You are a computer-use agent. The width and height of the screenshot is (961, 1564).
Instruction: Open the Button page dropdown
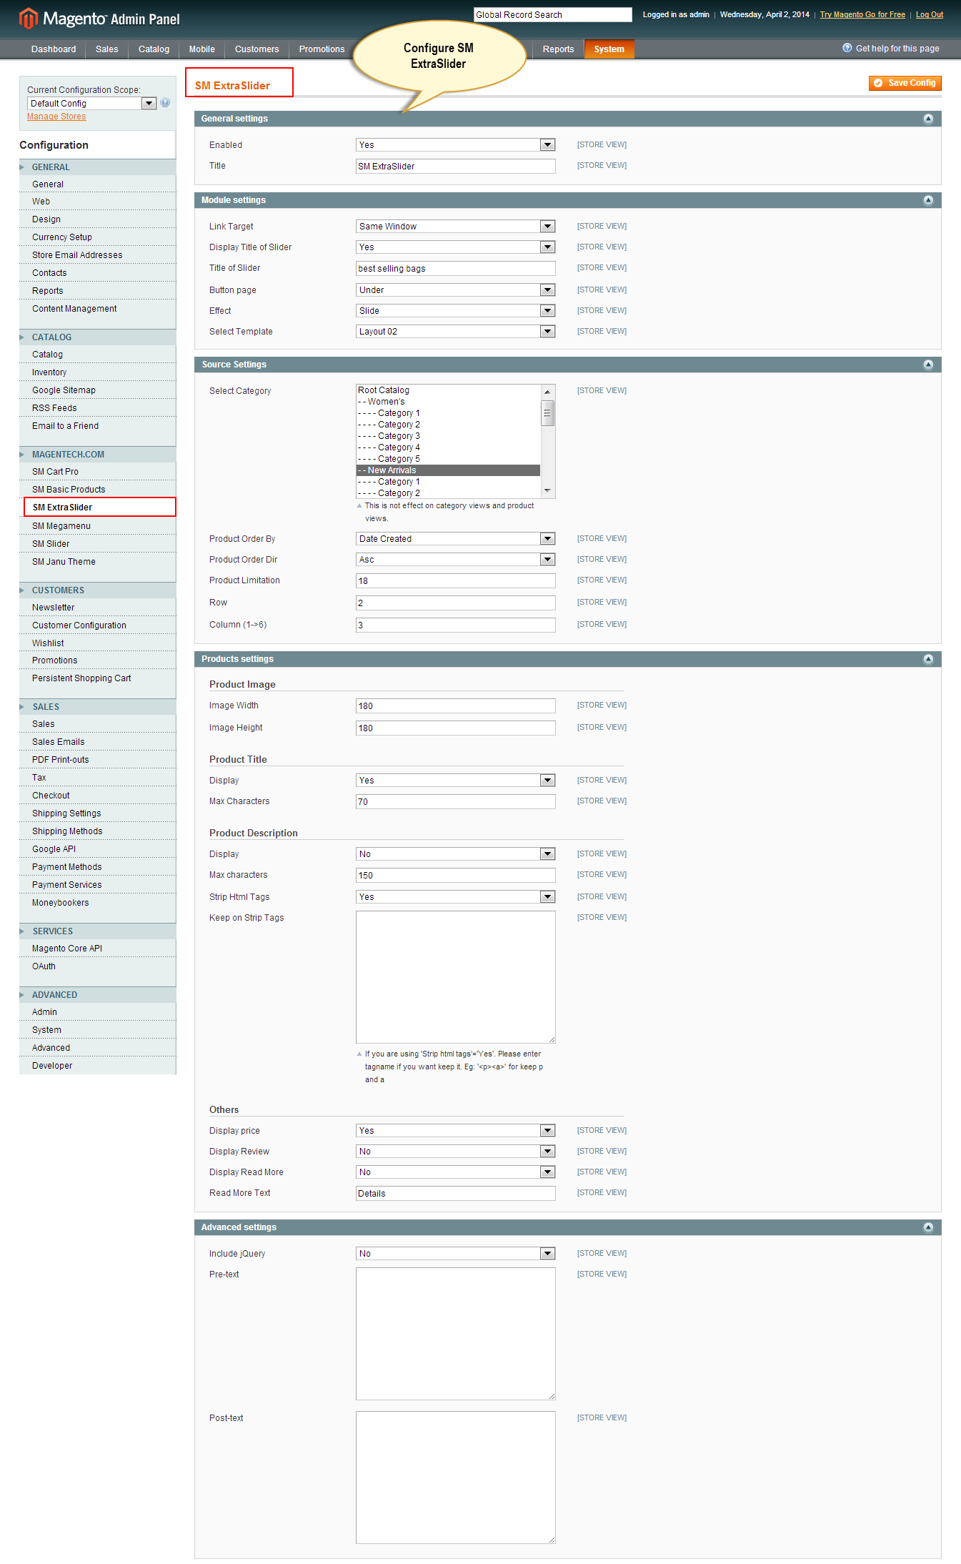pyautogui.click(x=456, y=290)
